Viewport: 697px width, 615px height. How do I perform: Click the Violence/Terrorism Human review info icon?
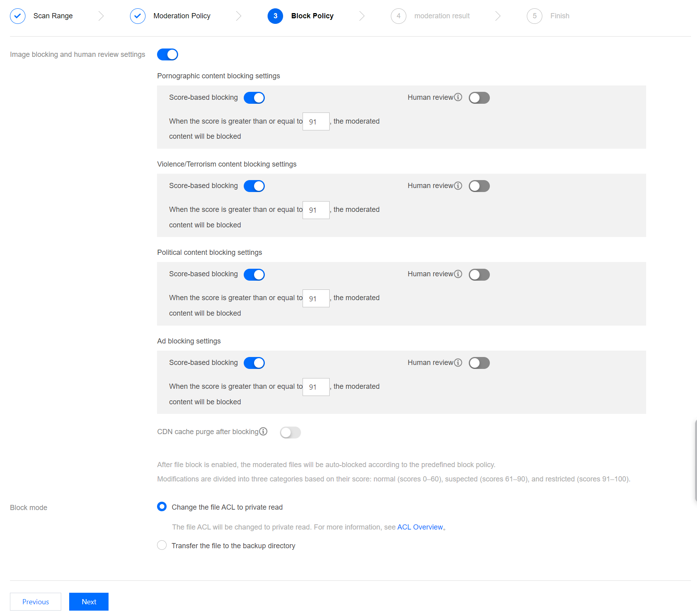point(458,186)
